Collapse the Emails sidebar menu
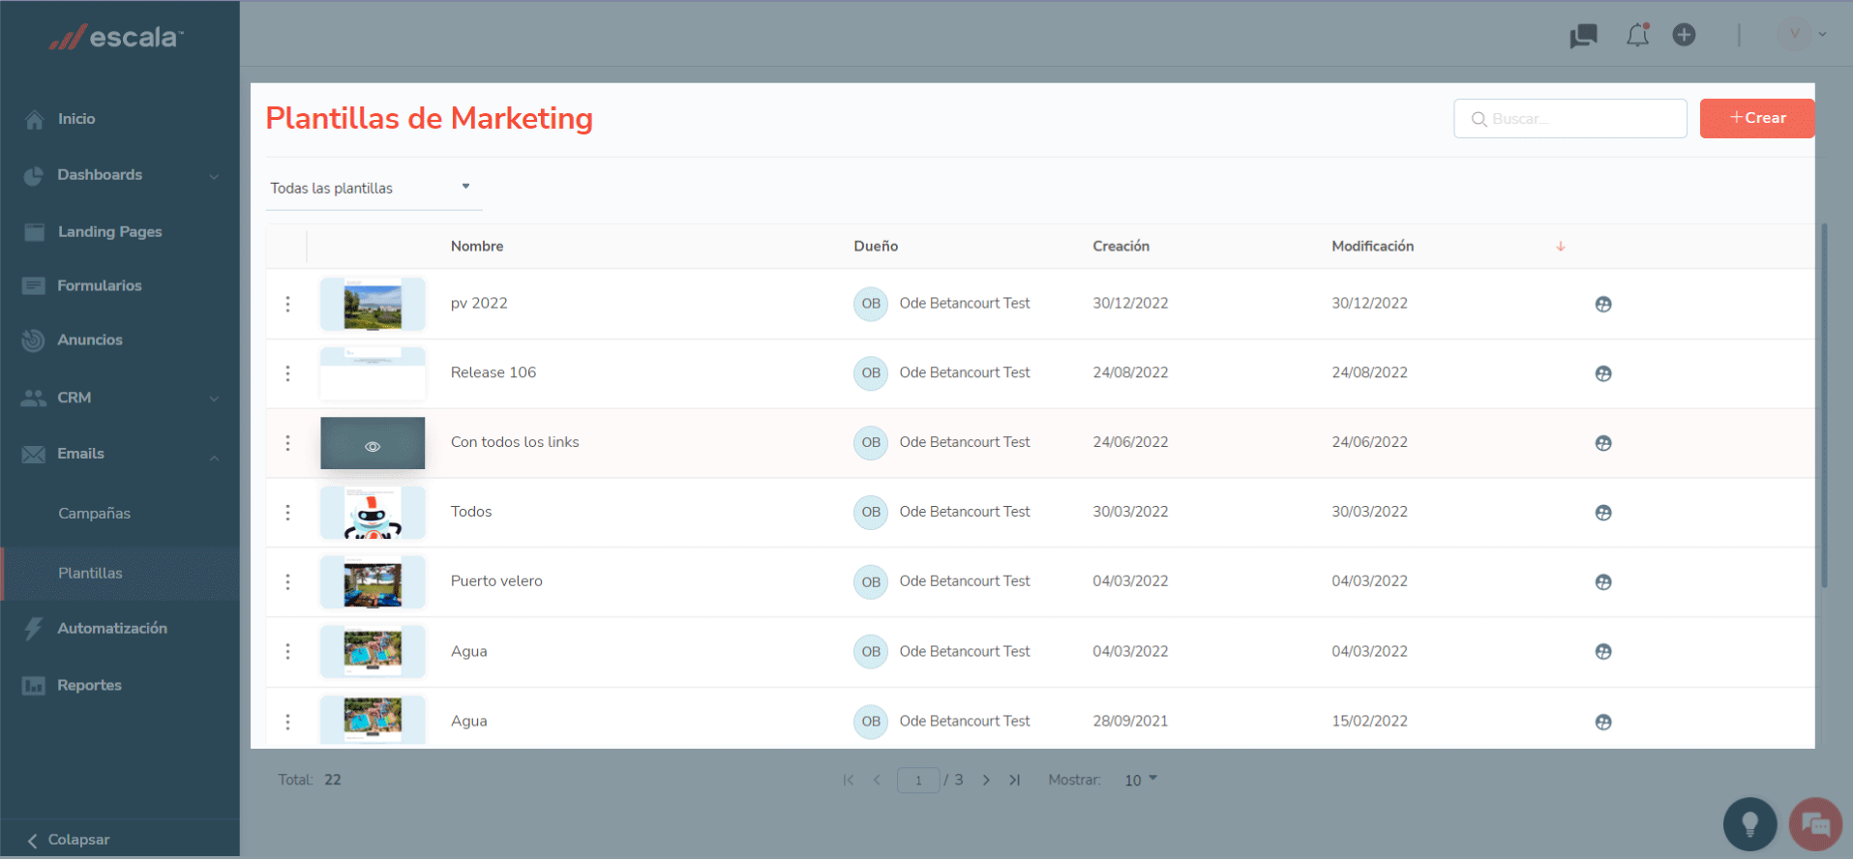 point(120,454)
